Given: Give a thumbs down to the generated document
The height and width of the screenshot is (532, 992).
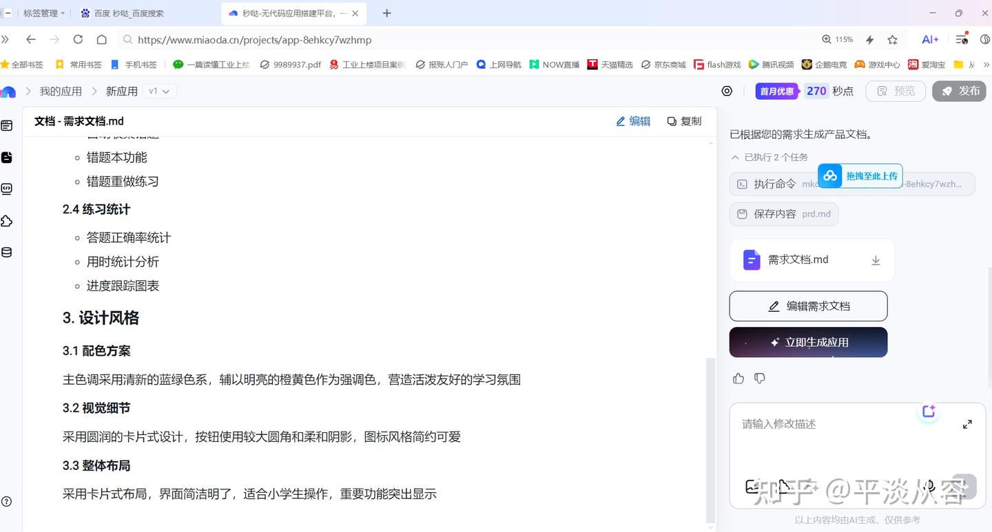Looking at the screenshot, I should point(759,378).
